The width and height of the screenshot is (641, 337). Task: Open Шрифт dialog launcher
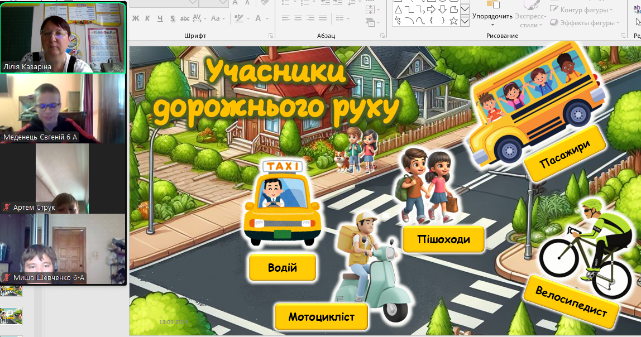(x=271, y=36)
